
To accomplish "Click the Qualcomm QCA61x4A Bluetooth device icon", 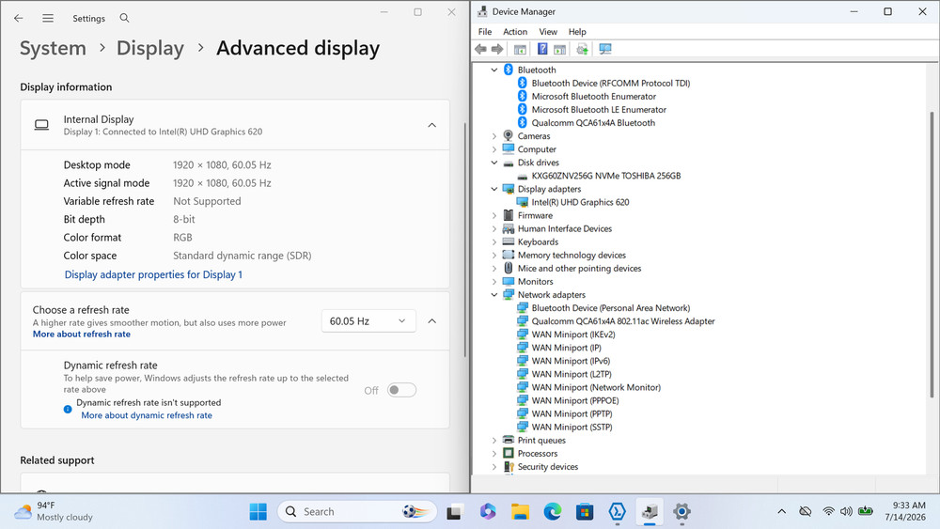I will point(522,123).
